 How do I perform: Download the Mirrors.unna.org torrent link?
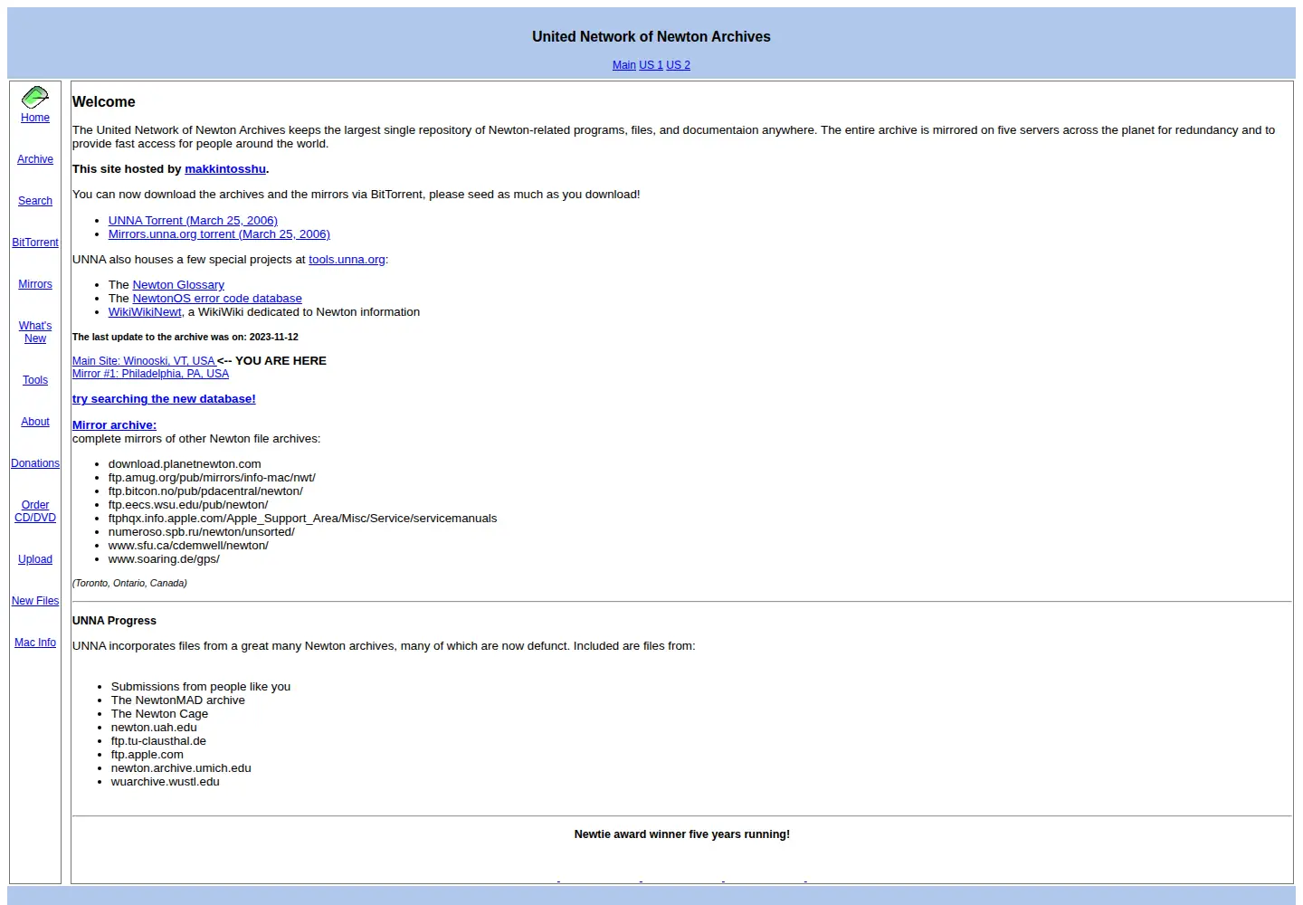click(219, 234)
